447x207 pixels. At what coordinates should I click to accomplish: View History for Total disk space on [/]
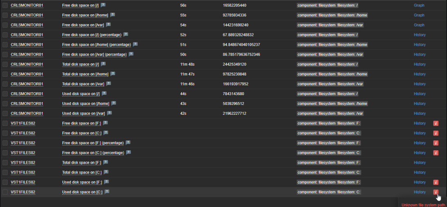coord(420,64)
